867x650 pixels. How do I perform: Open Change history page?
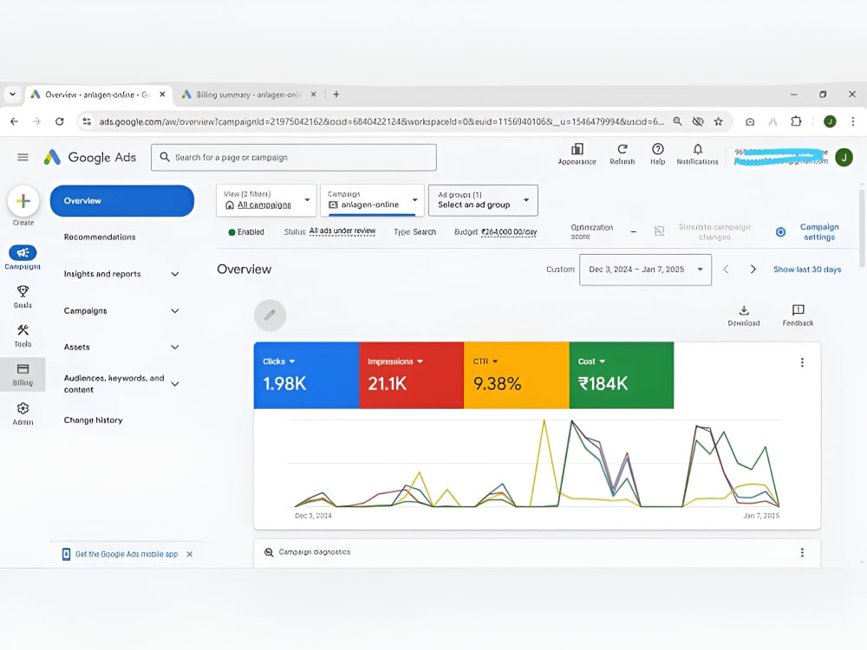(x=93, y=420)
